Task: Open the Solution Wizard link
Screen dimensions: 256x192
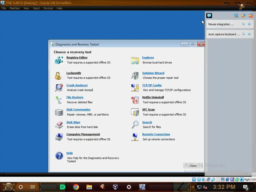Action: click(153, 73)
